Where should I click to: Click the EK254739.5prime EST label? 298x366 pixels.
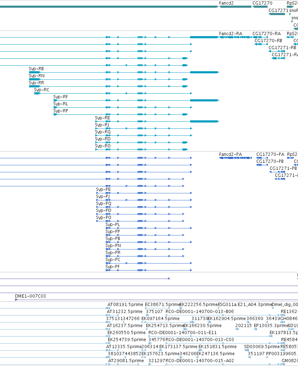click(x=127, y=339)
